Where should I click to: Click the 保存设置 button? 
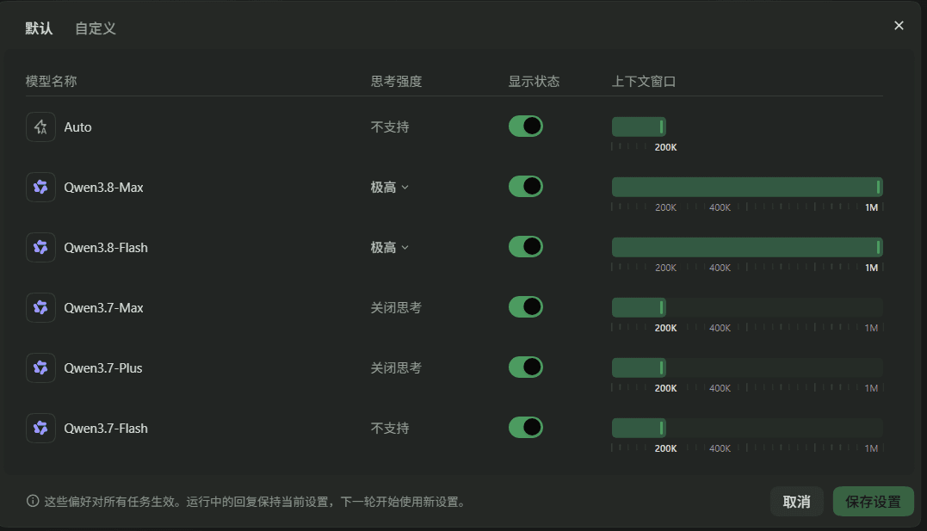[873, 502]
